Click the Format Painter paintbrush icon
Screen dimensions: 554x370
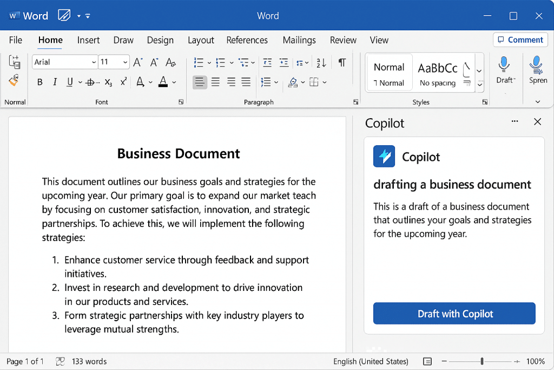[x=14, y=81]
